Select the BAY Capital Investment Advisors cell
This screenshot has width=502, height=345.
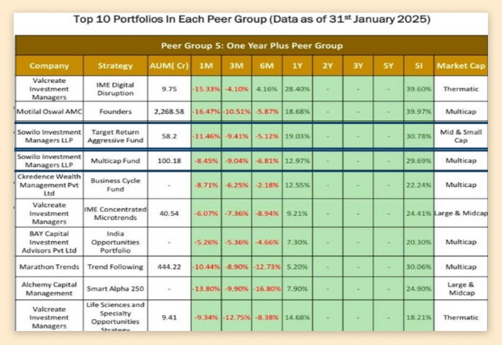49,242
